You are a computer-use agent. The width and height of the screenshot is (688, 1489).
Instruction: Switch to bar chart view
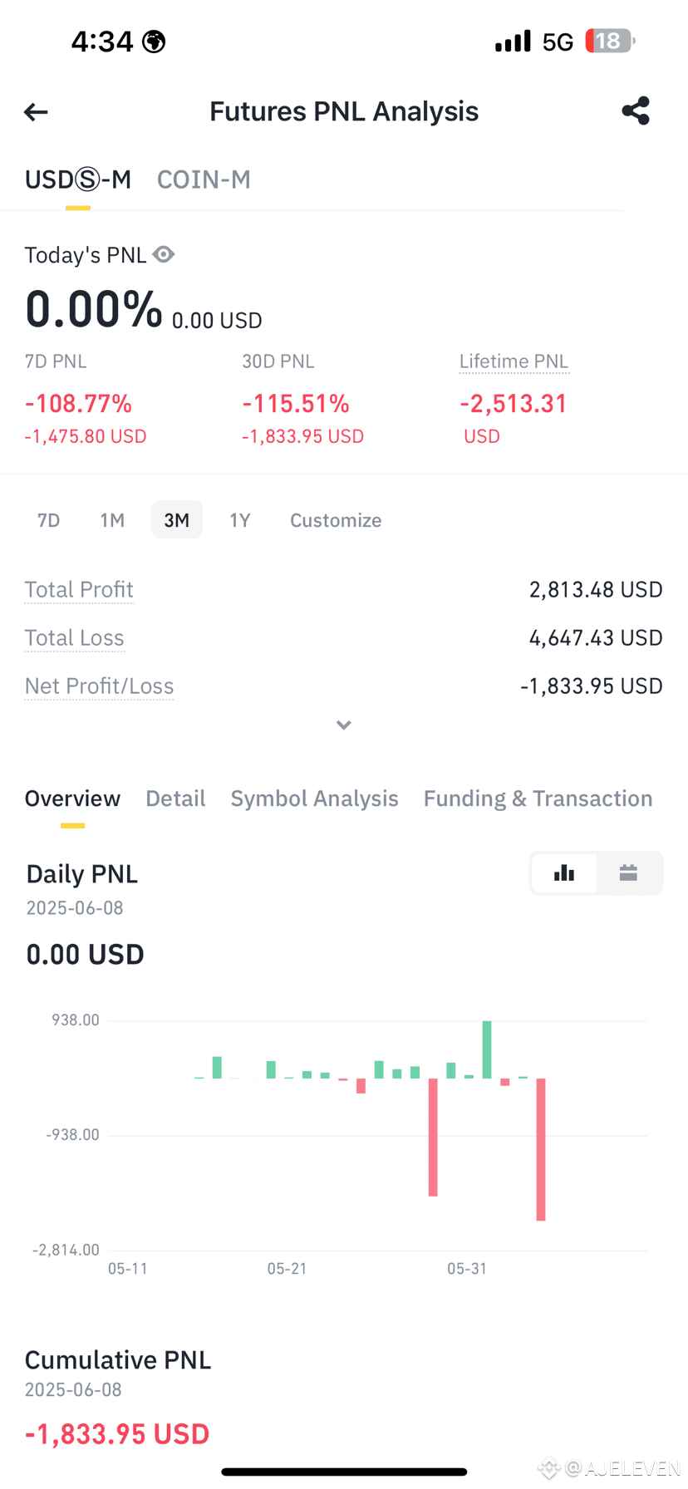(x=564, y=872)
